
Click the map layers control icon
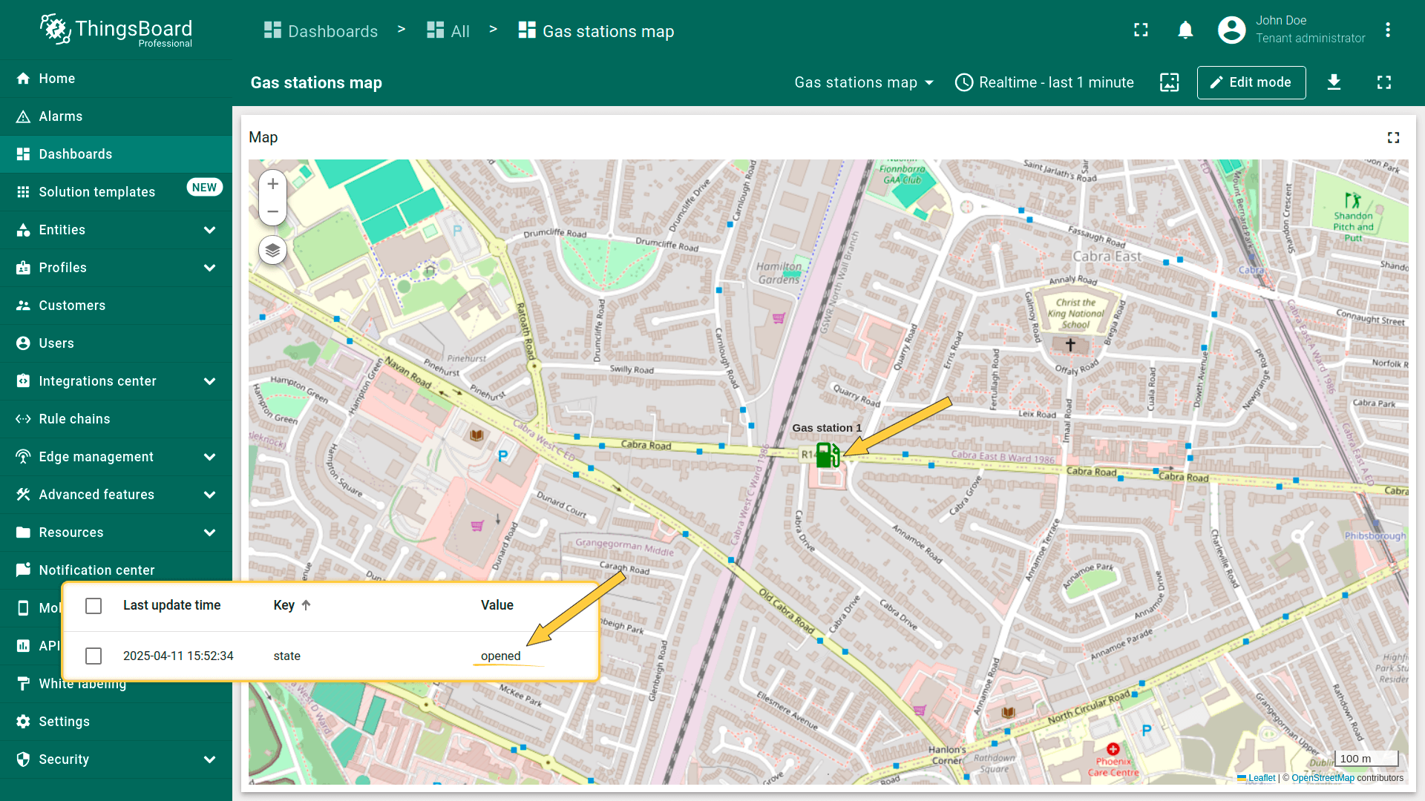(x=272, y=250)
